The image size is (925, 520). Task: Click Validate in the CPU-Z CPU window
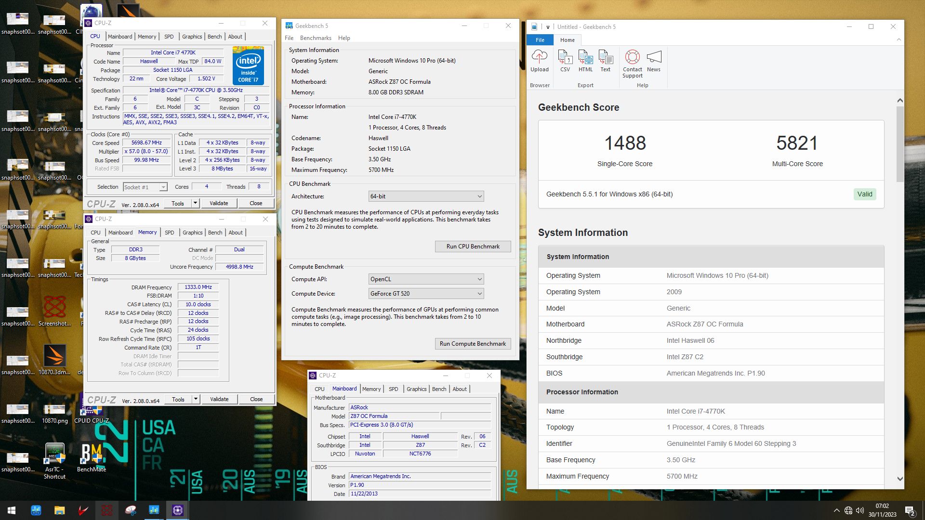pyautogui.click(x=219, y=203)
